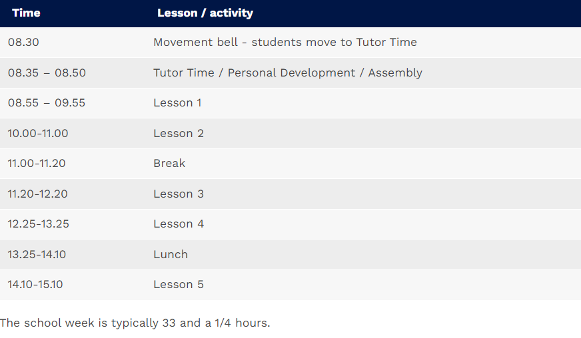Image resolution: width=581 pixels, height=338 pixels.
Task: Click the 12.25-13.25 time cell
Action: tap(38, 224)
